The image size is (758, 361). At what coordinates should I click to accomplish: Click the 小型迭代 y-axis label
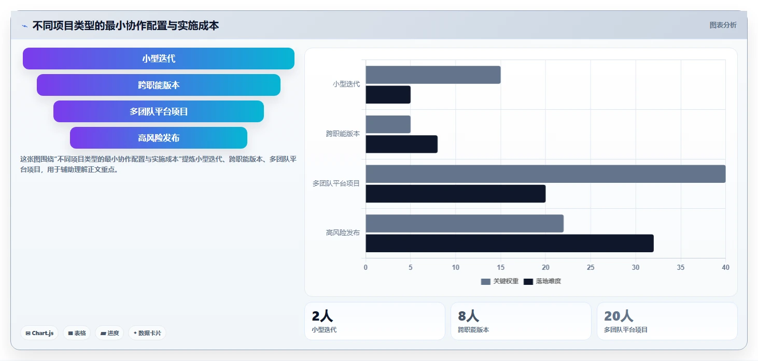[346, 84]
